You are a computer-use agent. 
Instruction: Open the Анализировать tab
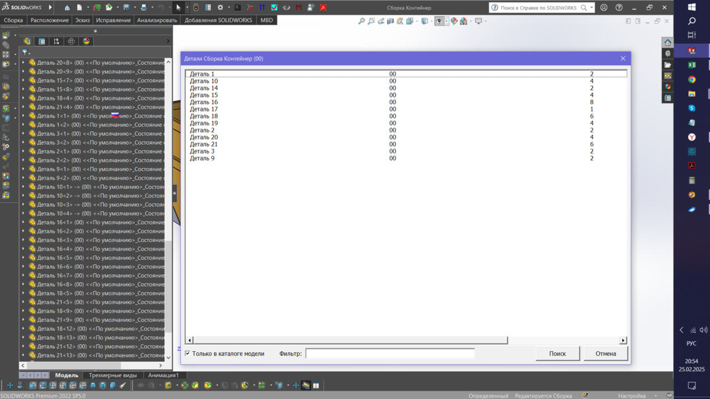coord(157,20)
